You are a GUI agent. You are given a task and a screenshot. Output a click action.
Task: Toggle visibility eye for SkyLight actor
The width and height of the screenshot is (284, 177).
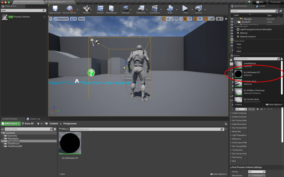pos(232,19)
